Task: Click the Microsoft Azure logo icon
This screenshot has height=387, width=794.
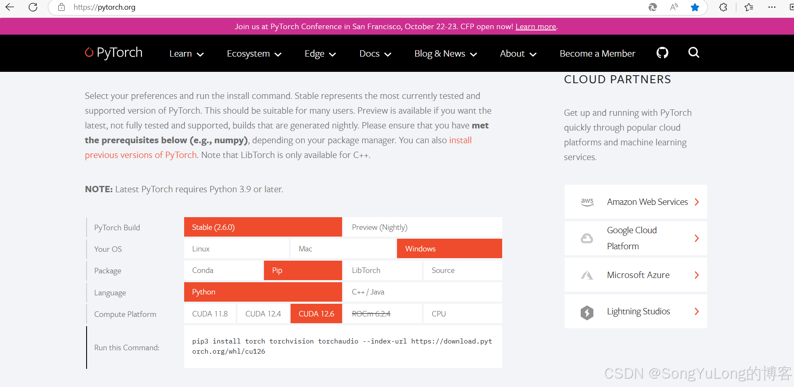Action: tap(587, 275)
